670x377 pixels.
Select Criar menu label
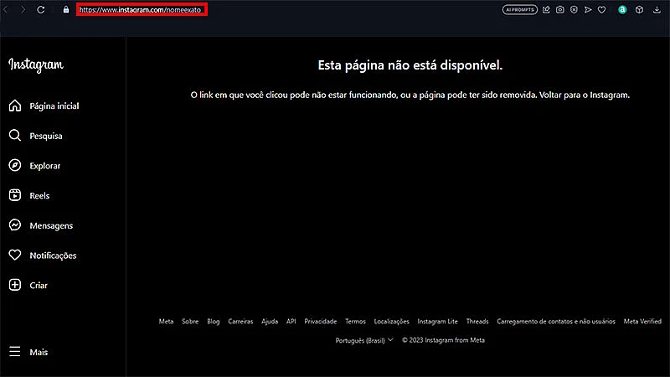coord(39,285)
